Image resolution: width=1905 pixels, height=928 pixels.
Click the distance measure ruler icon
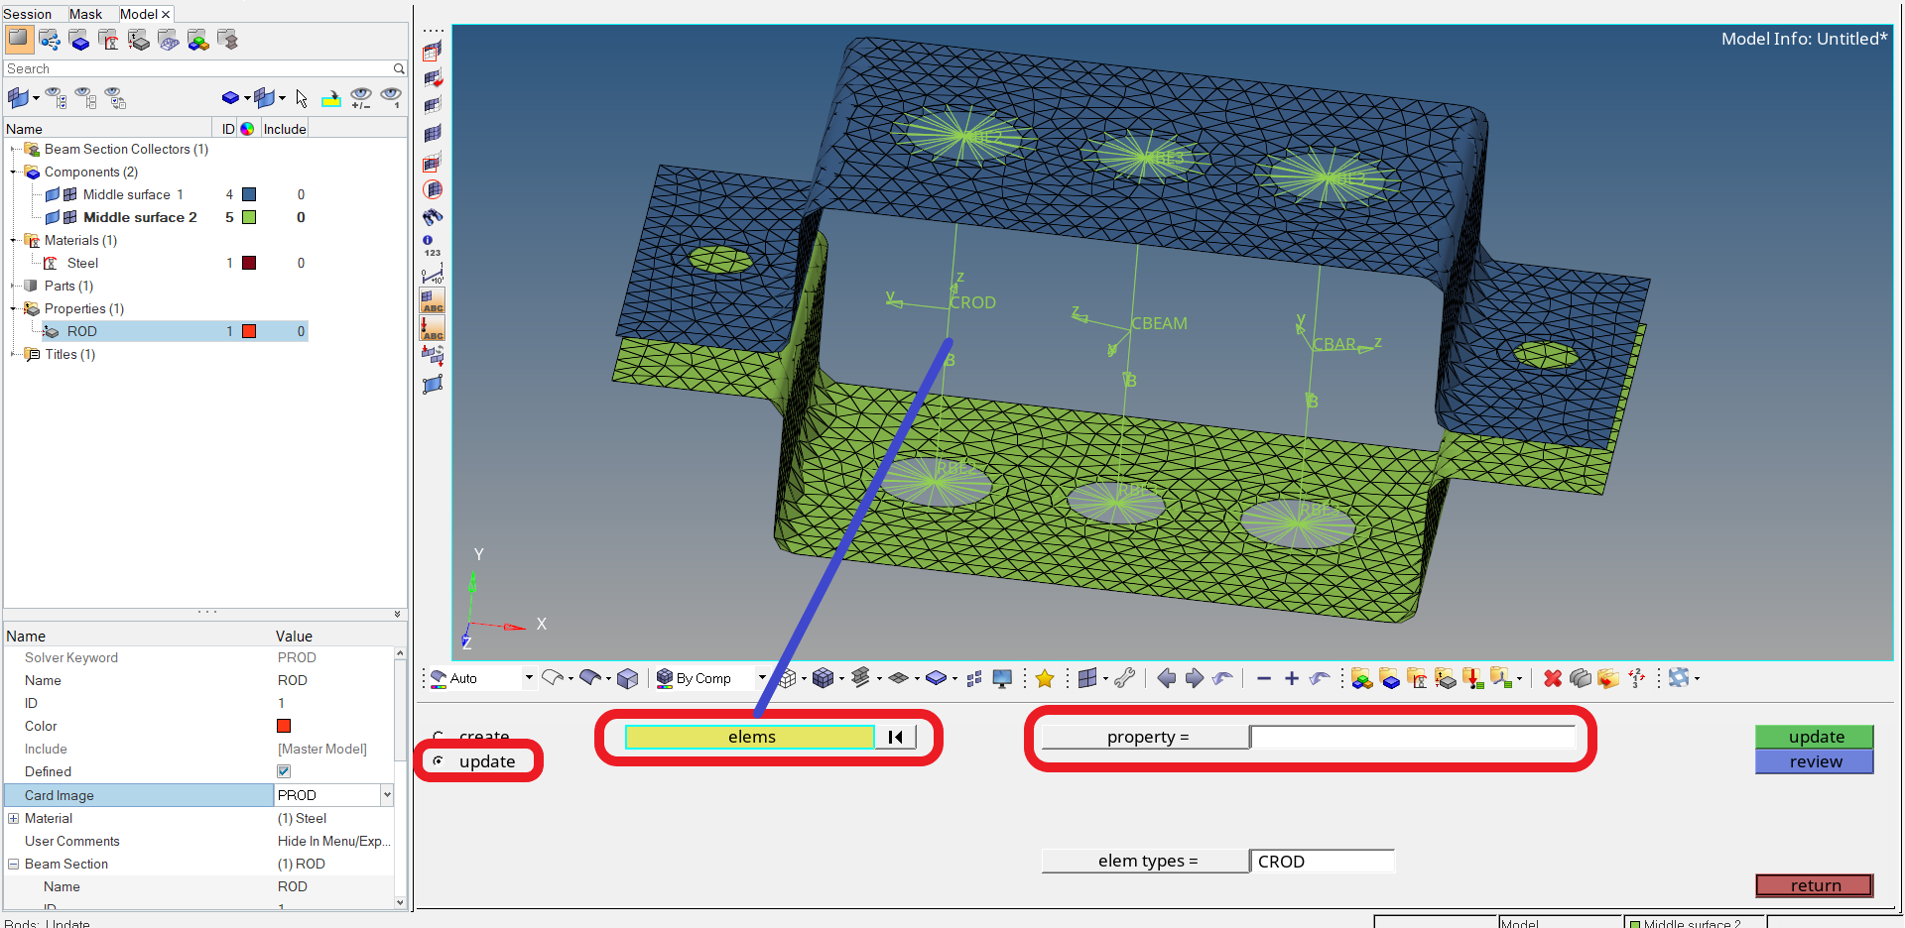(433, 274)
